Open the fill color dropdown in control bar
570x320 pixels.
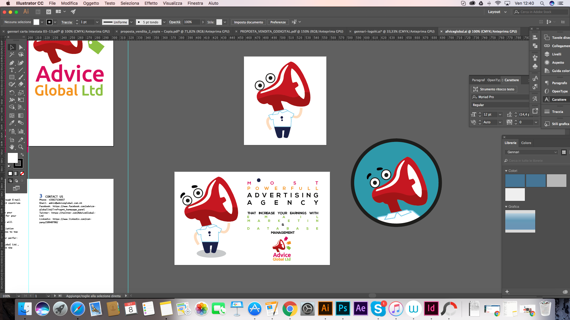42,22
